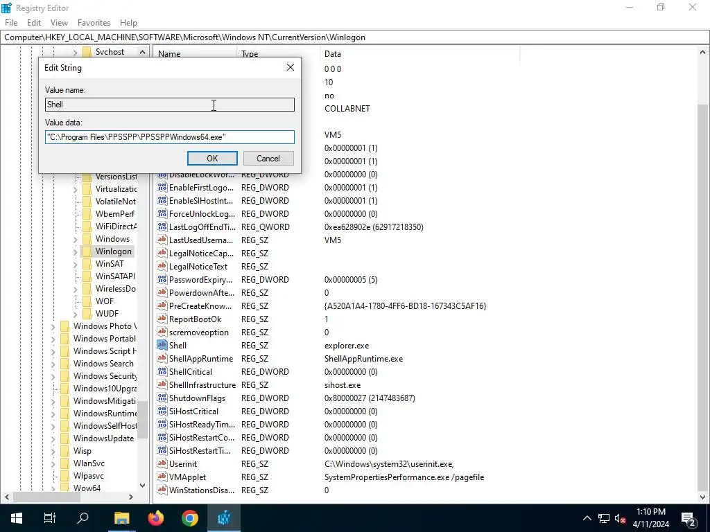Expand the Windows key node
The image size is (710, 532).
pyautogui.click(x=75, y=239)
